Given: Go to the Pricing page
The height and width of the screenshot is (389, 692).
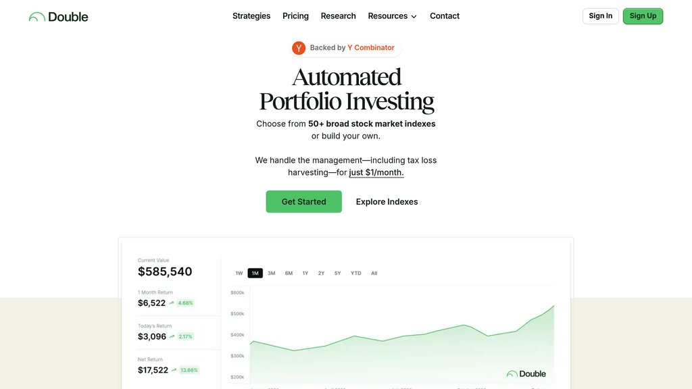Looking at the screenshot, I should pos(295,16).
